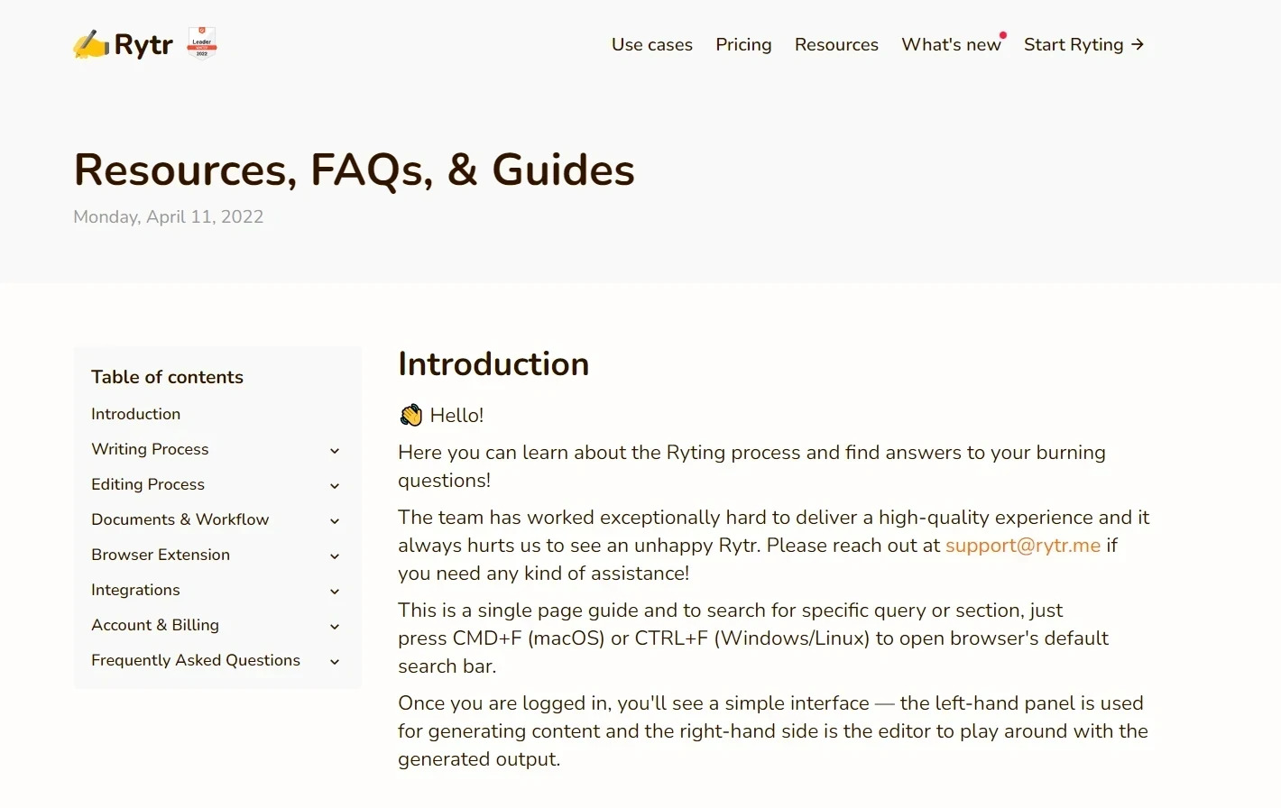Click the red notification dot on What's new

click(x=1003, y=35)
